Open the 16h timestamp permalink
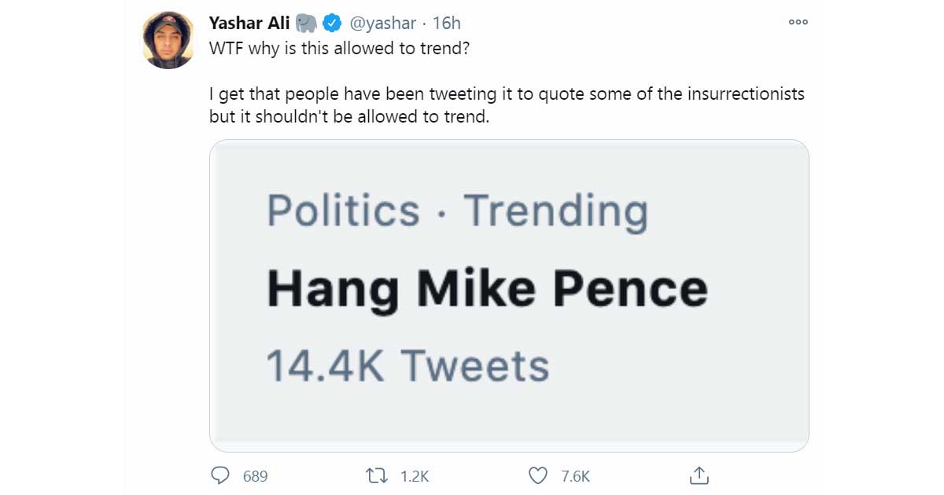 (x=447, y=23)
